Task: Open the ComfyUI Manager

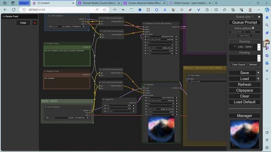Action: click(244, 116)
